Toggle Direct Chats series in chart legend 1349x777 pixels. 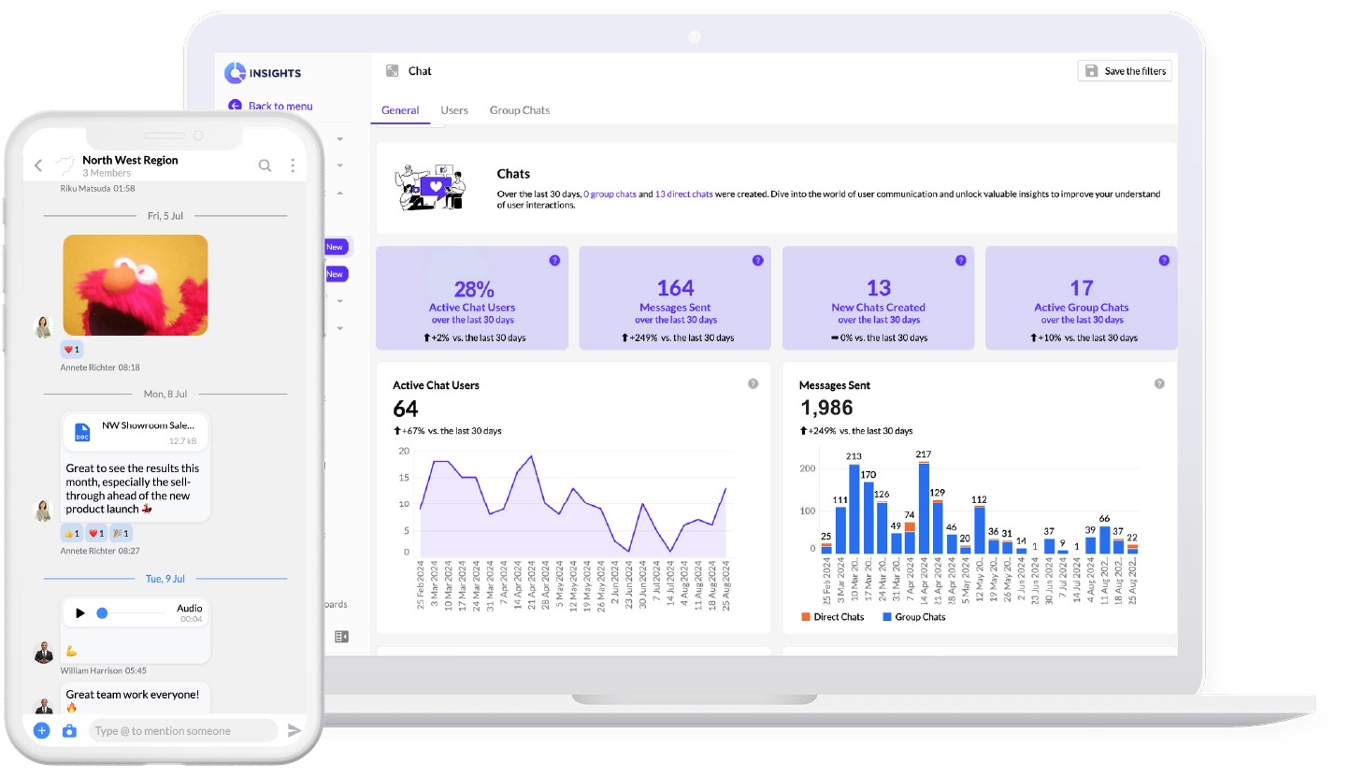coord(832,617)
